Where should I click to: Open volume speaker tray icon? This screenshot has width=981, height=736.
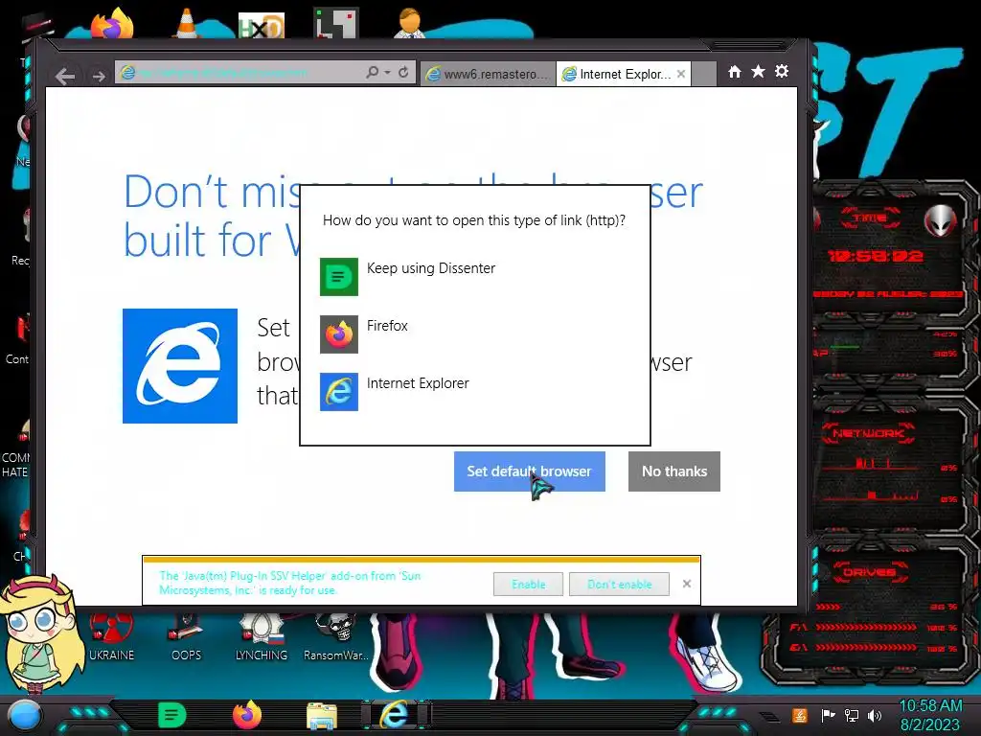pyautogui.click(x=875, y=715)
